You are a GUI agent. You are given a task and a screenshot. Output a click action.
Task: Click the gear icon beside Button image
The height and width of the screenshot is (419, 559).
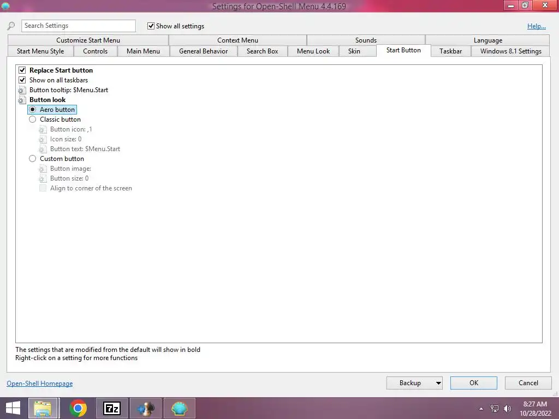pyautogui.click(x=43, y=169)
